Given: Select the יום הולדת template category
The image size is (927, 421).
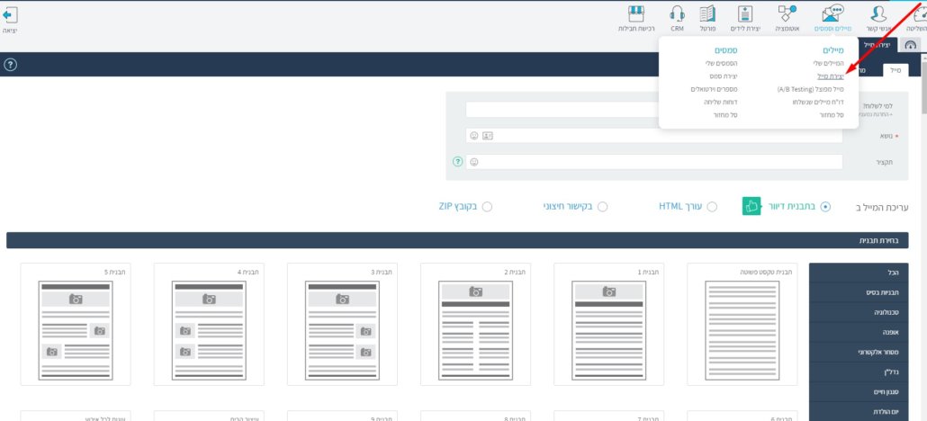Looking at the screenshot, I should click(x=859, y=411).
